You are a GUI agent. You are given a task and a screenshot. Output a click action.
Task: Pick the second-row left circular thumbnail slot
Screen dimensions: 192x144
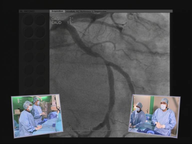(28, 32)
